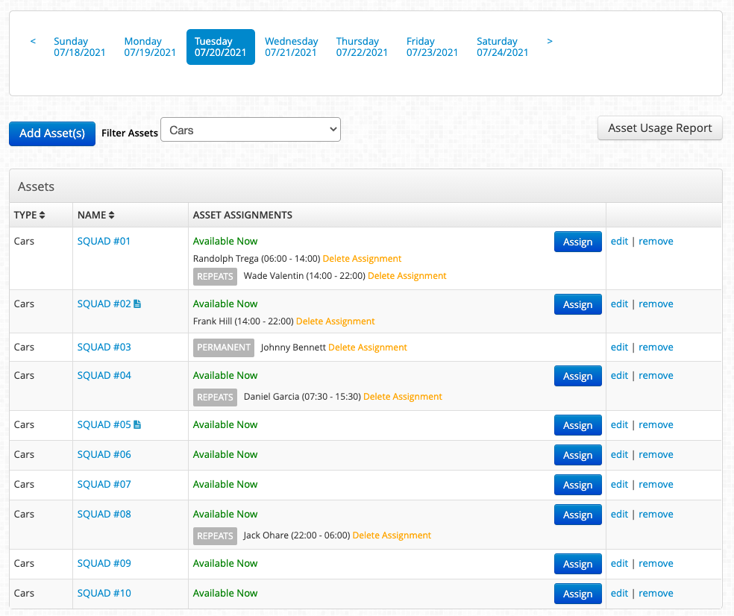This screenshot has height=616, width=734.
Task: Click Assign for SQUAD #05
Action: pyautogui.click(x=577, y=426)
